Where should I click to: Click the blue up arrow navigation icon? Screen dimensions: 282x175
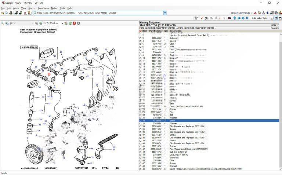point(235,18)
